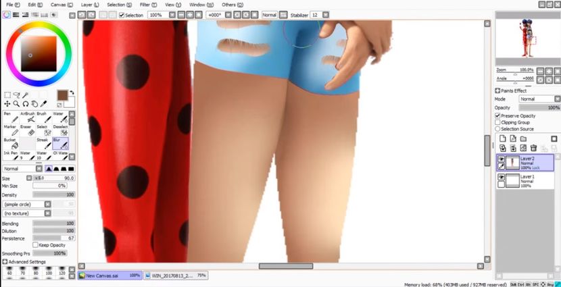The image size is (561, 287).
Task: Uncheck Preserve Opacity
Action: click(497, 115)
